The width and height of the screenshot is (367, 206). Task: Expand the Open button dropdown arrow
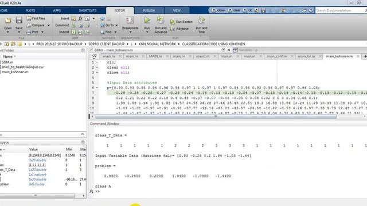7,32
